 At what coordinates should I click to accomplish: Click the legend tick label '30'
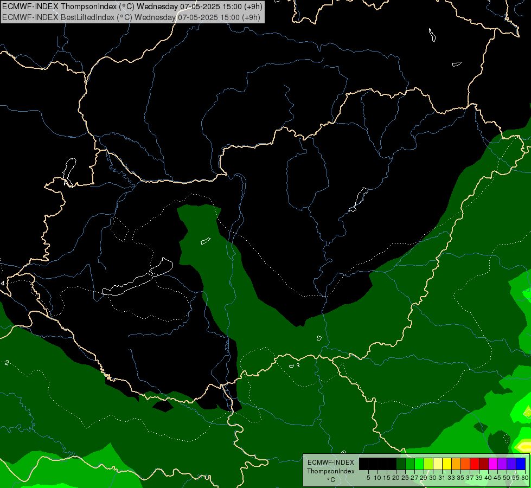coord(433,478)
